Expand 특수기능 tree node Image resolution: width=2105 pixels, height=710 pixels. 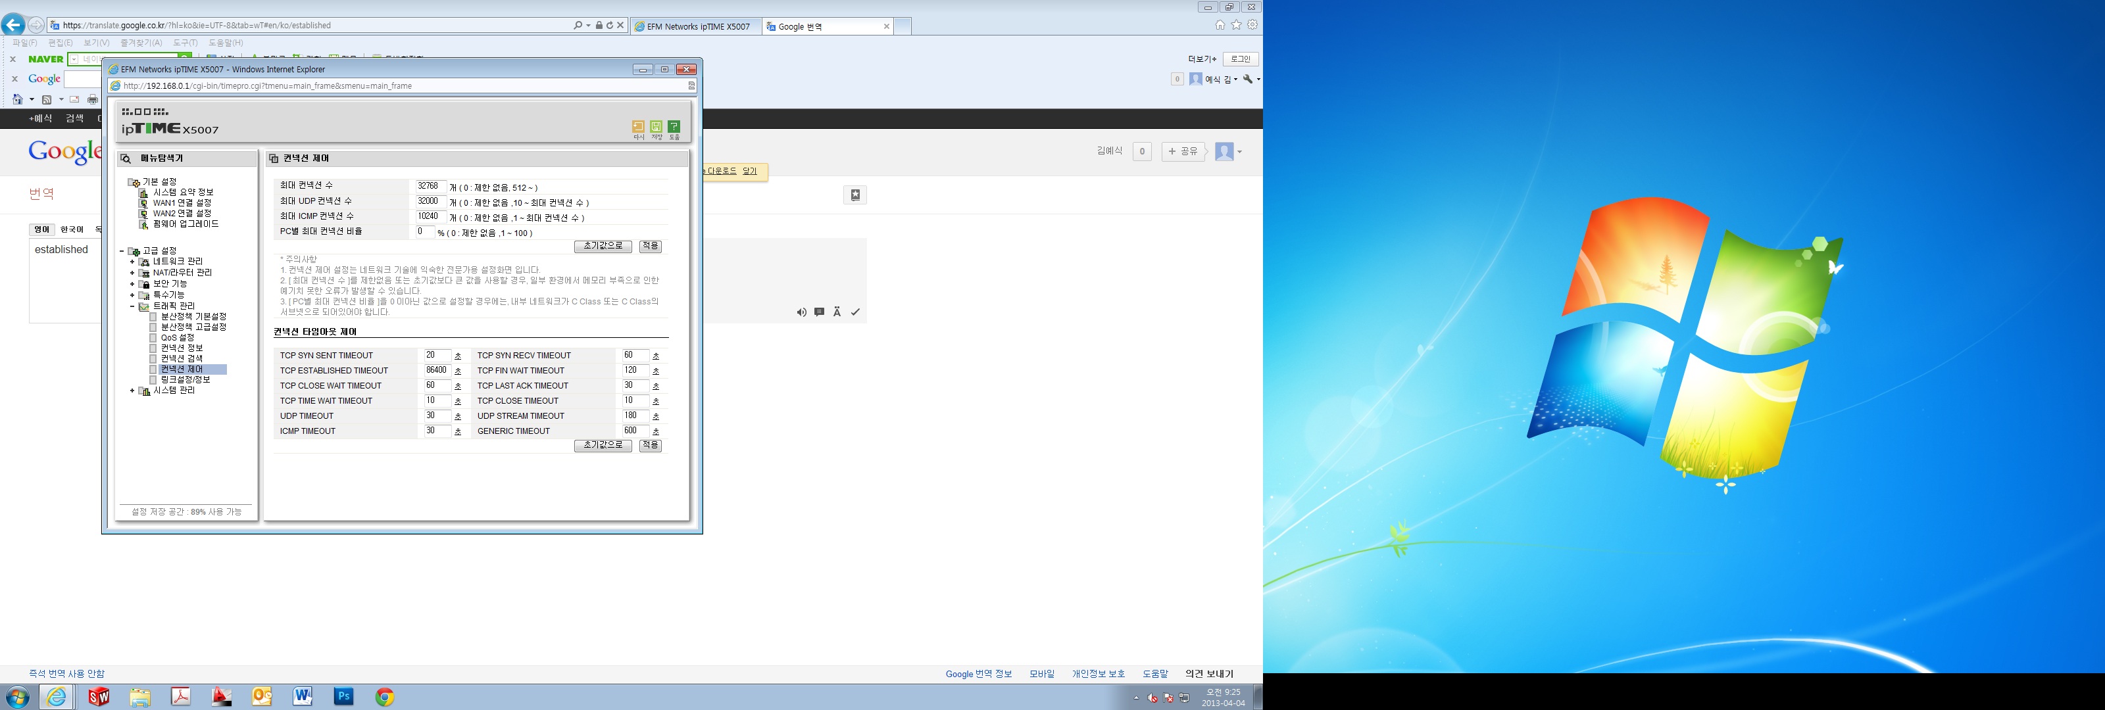pos(132,295)
